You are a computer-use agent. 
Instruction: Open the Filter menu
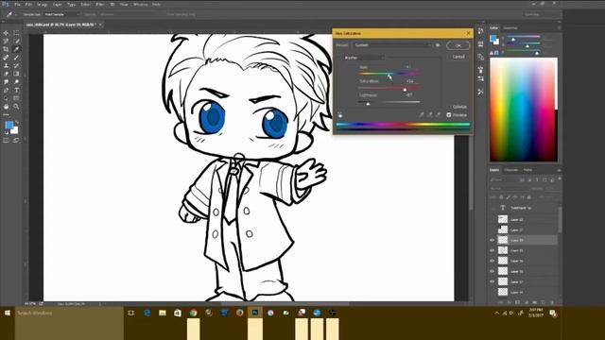click(x=100, y=4)
